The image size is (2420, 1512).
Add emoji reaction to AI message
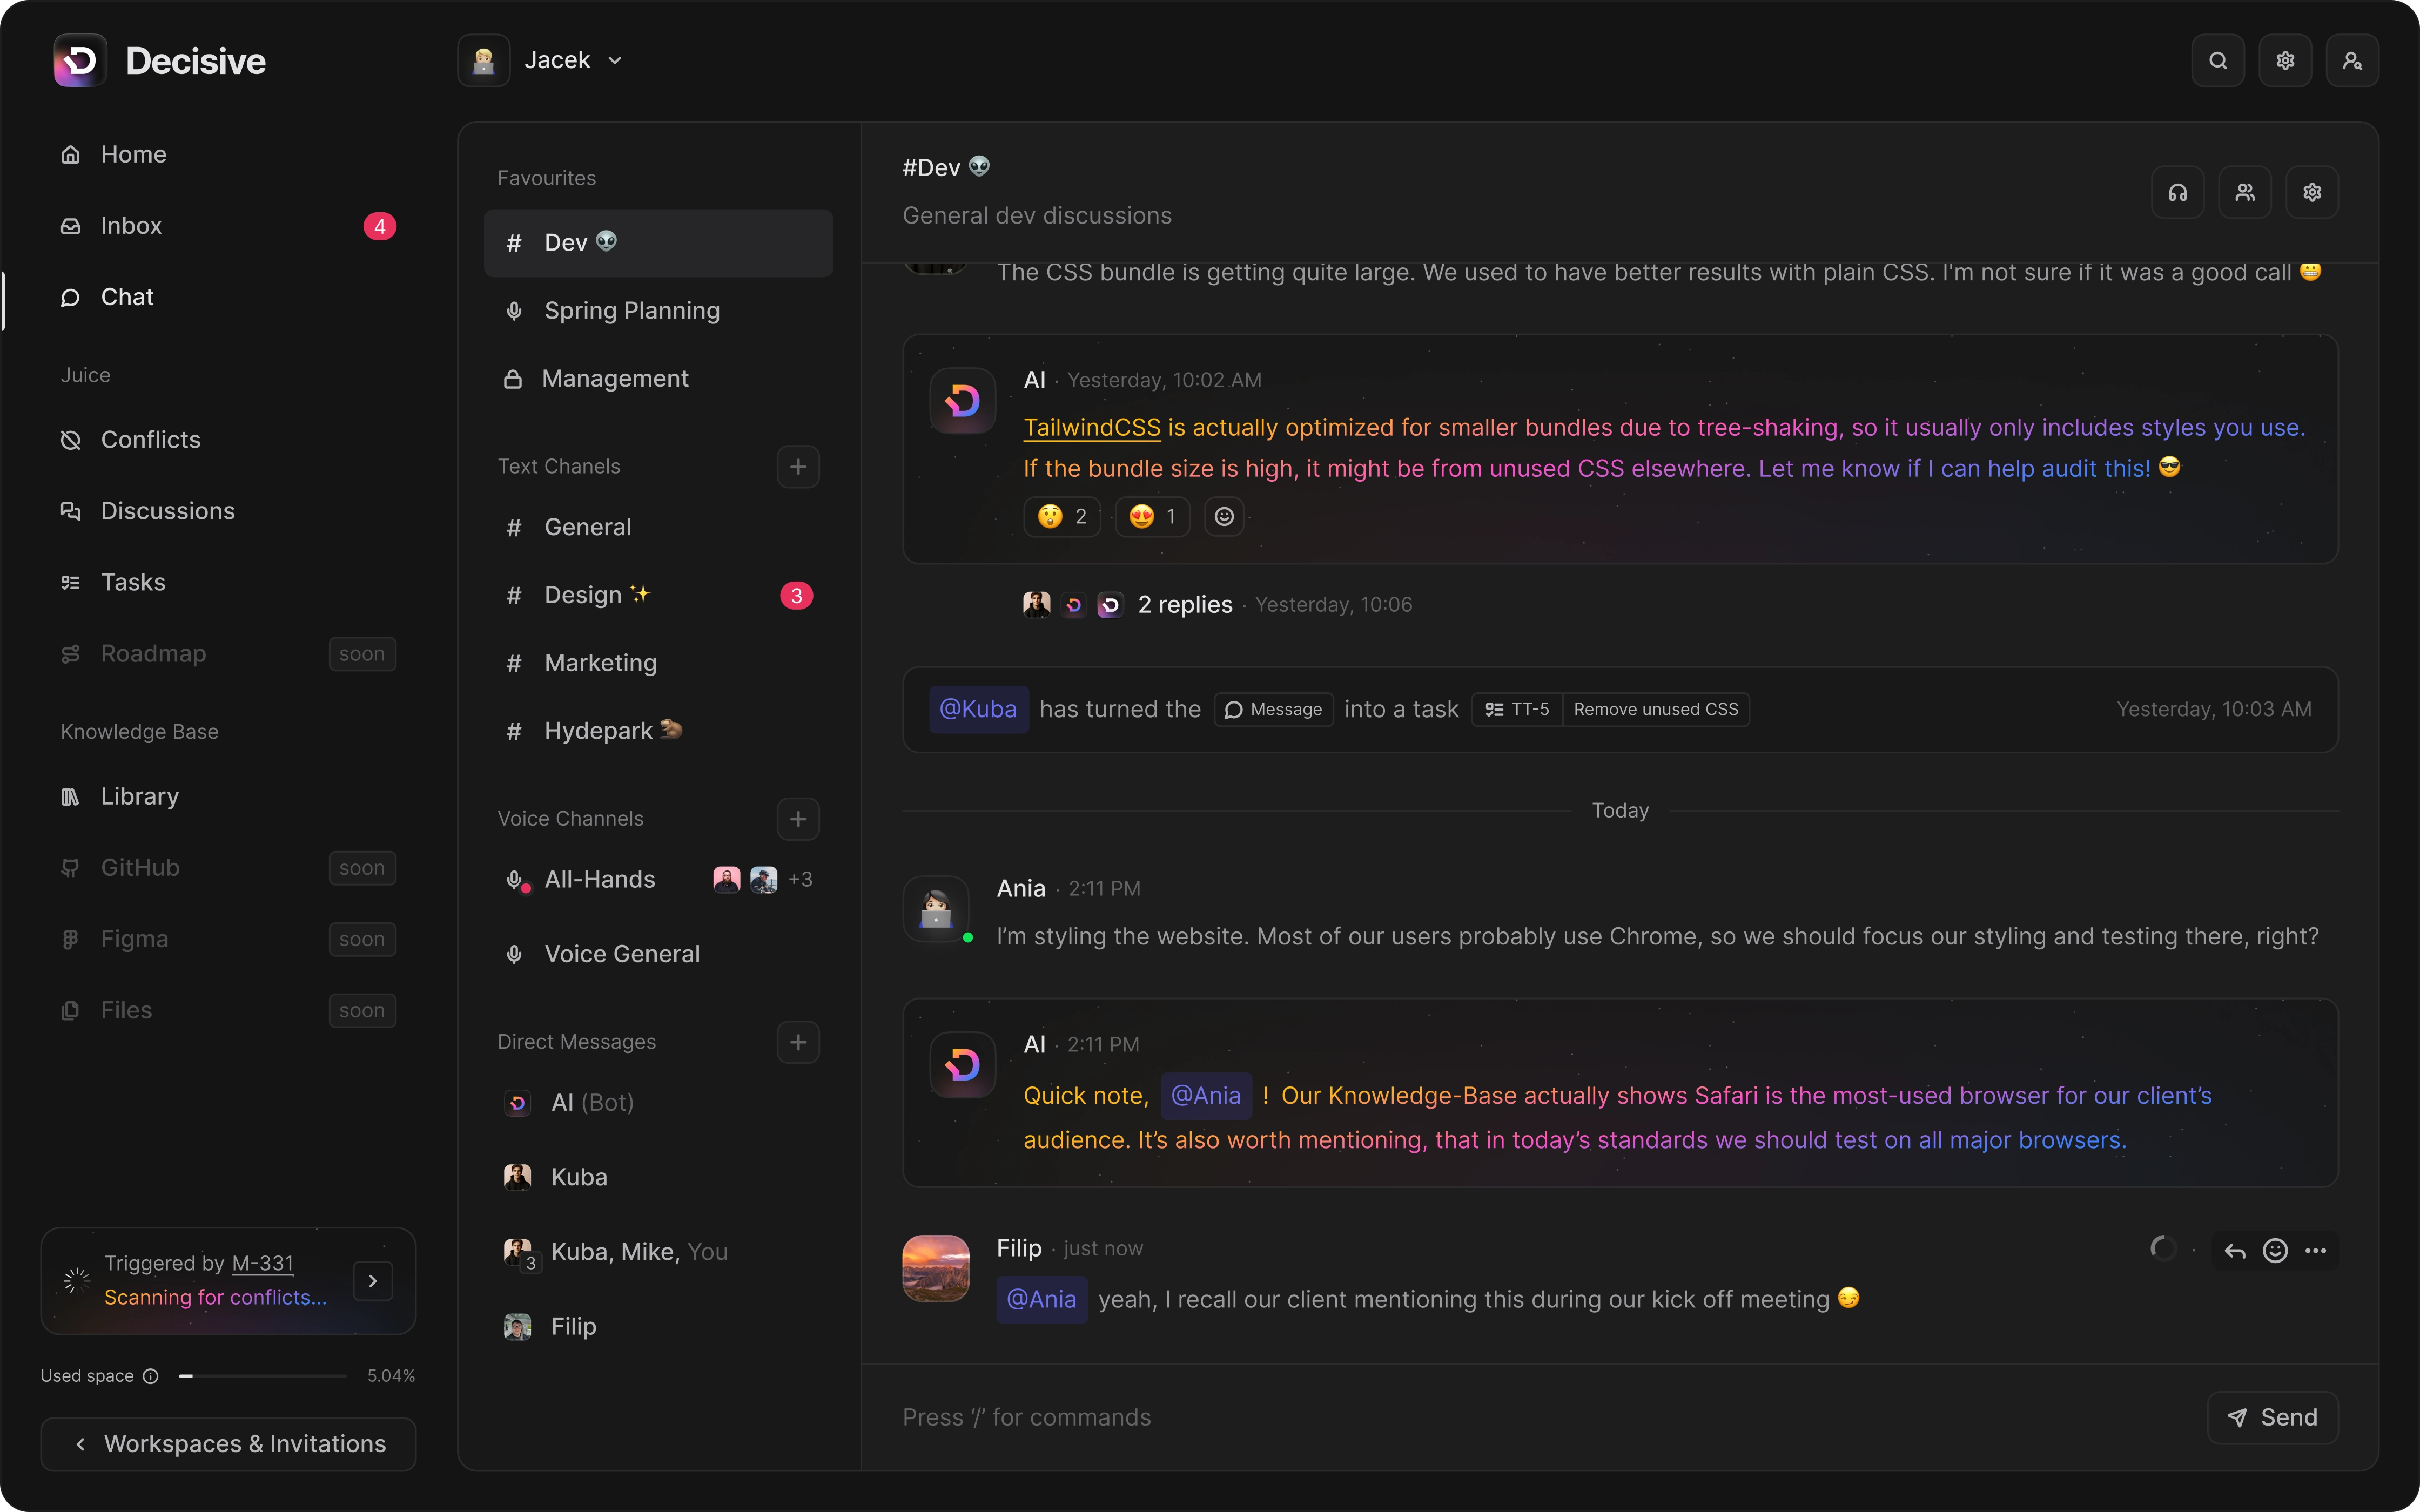pos(1223,517)
